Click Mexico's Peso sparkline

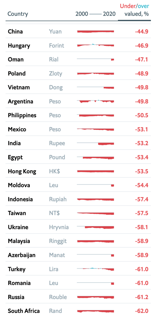tap(95, 129)
